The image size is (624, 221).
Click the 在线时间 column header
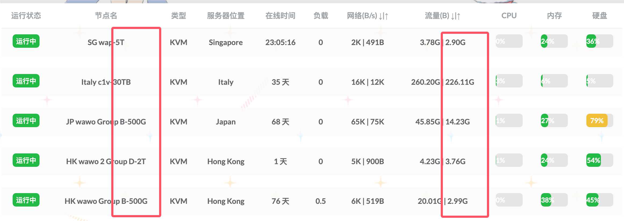pyautogui.click(x=280, y=16)
